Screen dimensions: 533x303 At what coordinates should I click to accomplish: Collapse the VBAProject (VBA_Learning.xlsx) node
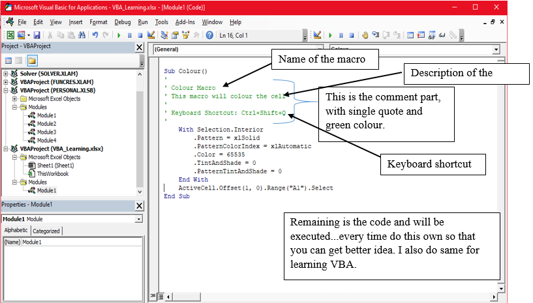pyautogui.click(x=6, y=149)
